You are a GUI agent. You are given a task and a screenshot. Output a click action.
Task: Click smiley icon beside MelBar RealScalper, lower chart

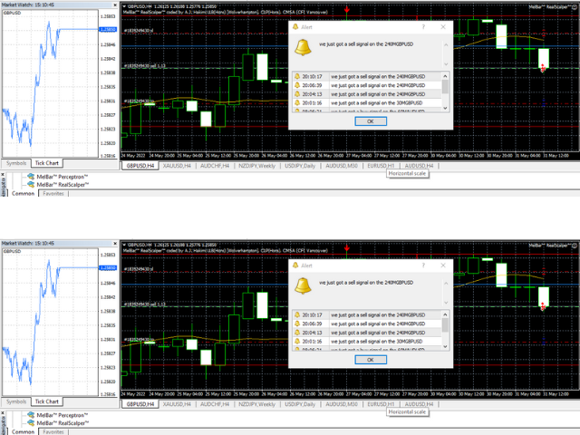pos(575,246)
